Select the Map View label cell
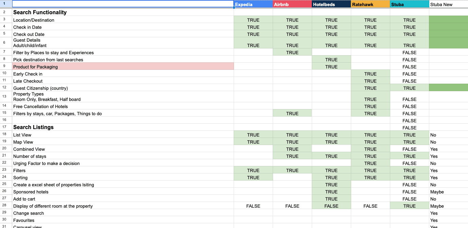This screenshot has height=228, width=468. point(123,142)
